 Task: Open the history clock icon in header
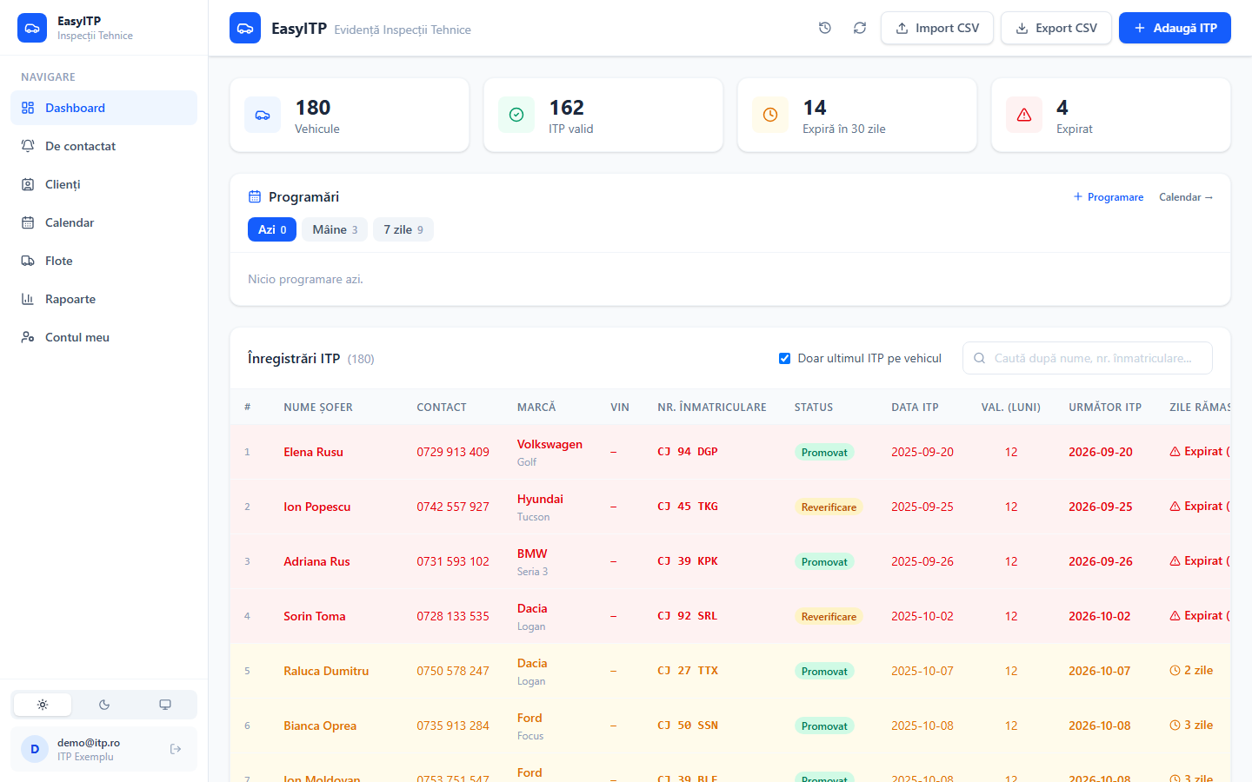pos(825,28)
